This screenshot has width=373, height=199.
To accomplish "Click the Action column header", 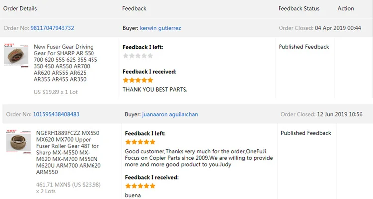I will point(346,8).
